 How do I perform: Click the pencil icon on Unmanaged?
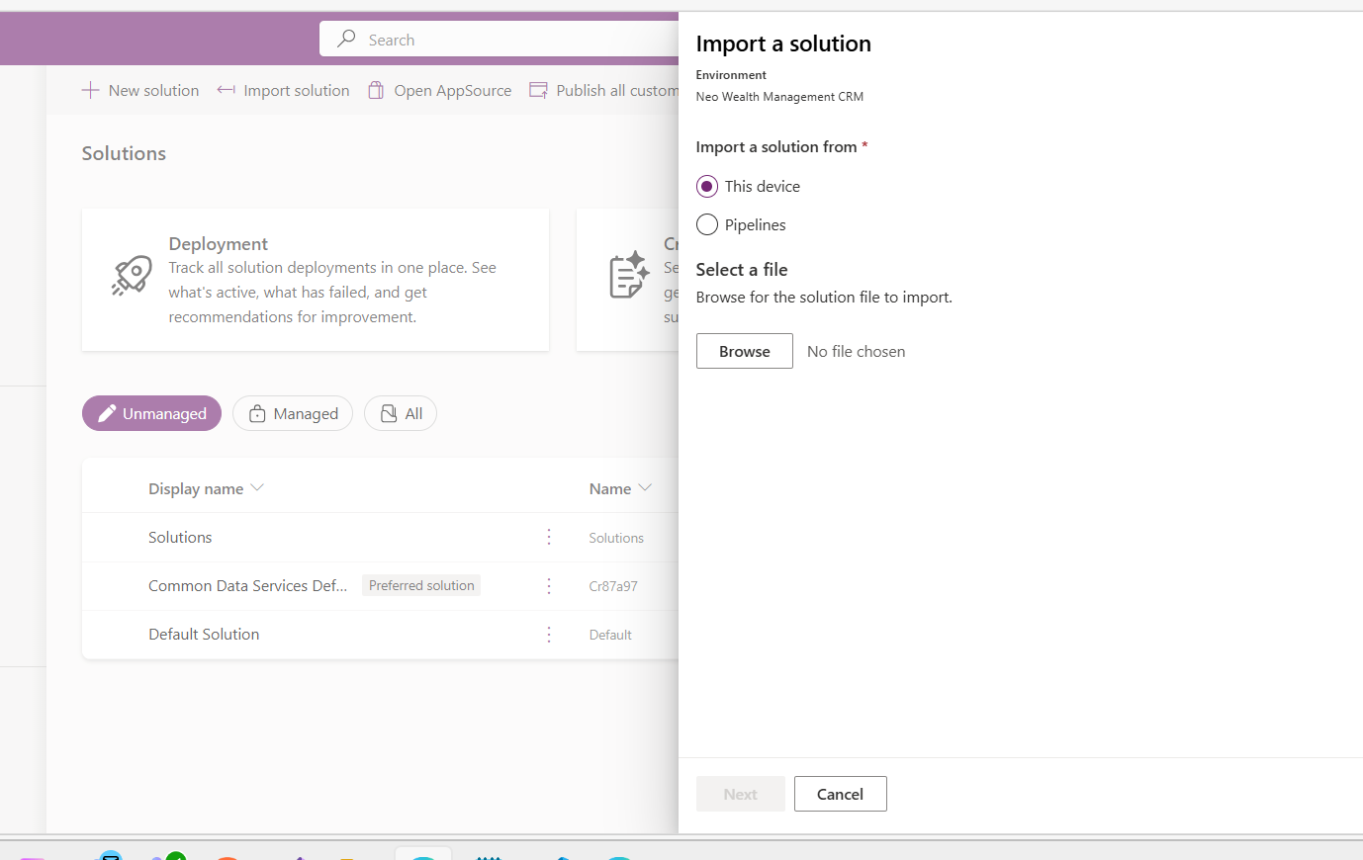pyautogui.click(x=107, y=413)
